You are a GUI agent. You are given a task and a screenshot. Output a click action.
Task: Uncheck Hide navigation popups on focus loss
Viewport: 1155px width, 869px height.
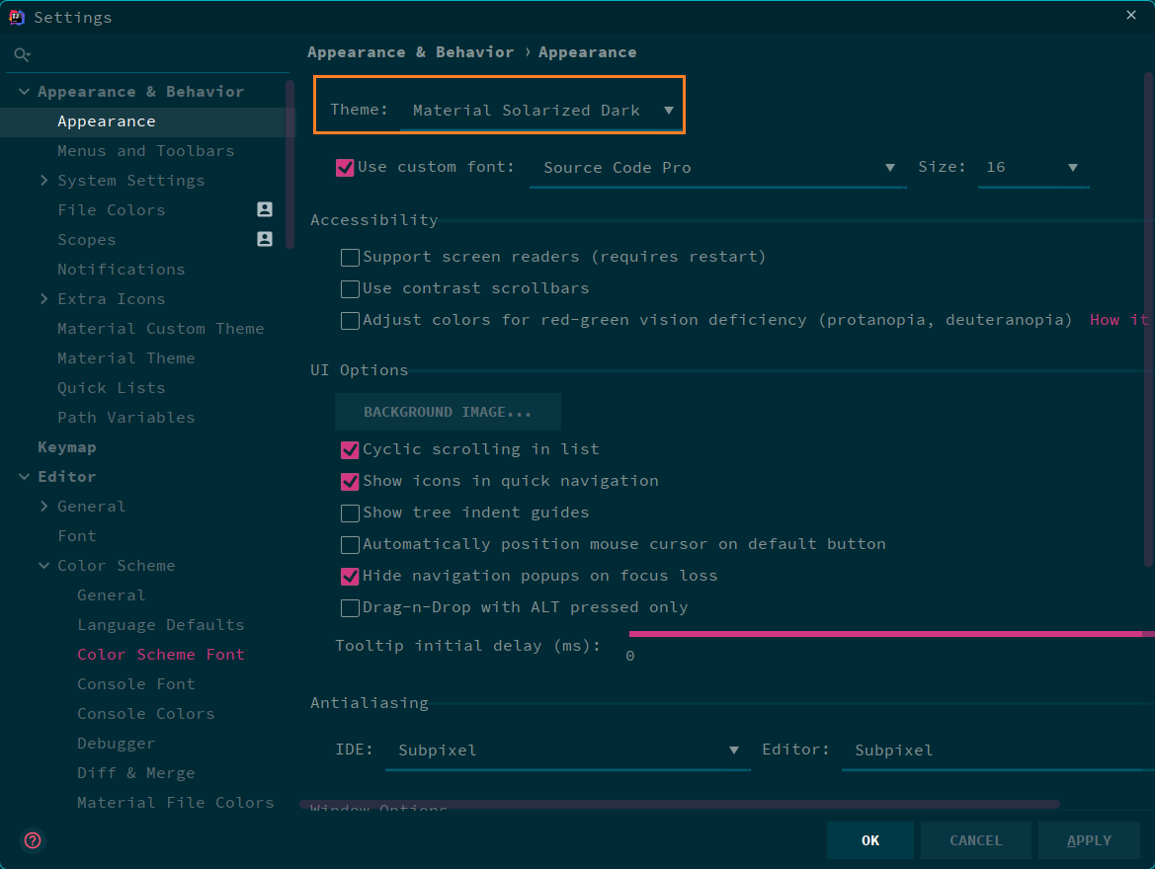point(350,577)
